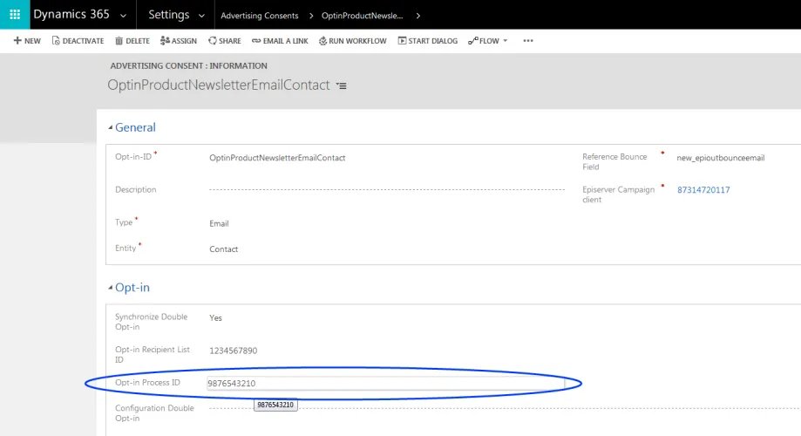Click the Synchronize Double Opt-in Yes value
The image size is (801, 436).
click(x=215, y=317)
